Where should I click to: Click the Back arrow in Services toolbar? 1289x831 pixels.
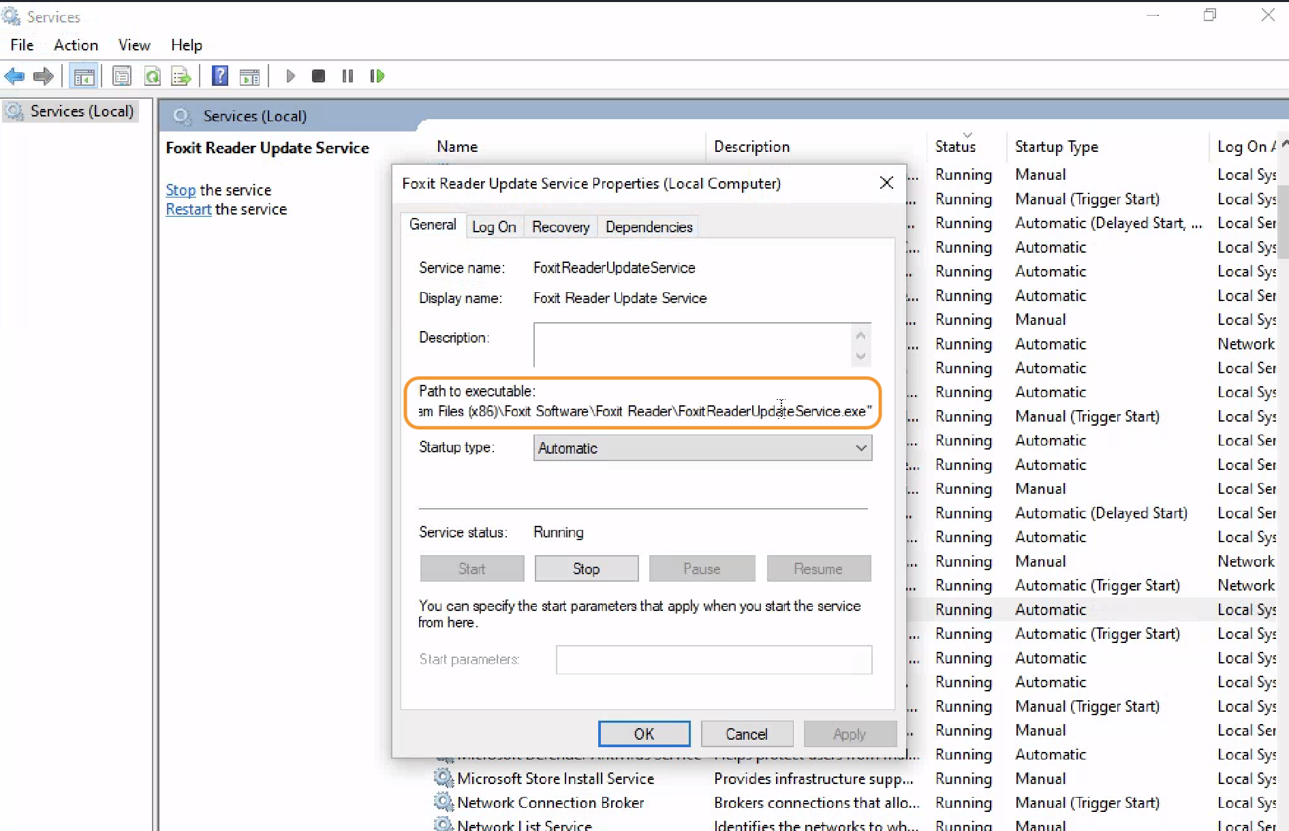point(14,76)
